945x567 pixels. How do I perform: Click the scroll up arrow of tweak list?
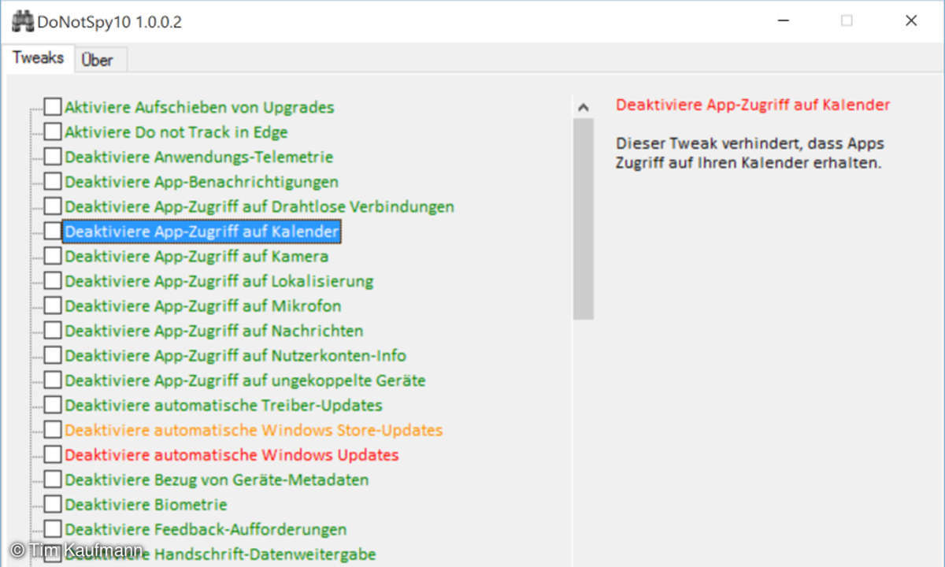pyautogui.click(x=584, y=107)
